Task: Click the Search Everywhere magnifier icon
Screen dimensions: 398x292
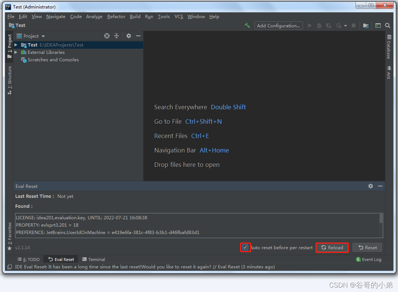Action: pos(388,25)
